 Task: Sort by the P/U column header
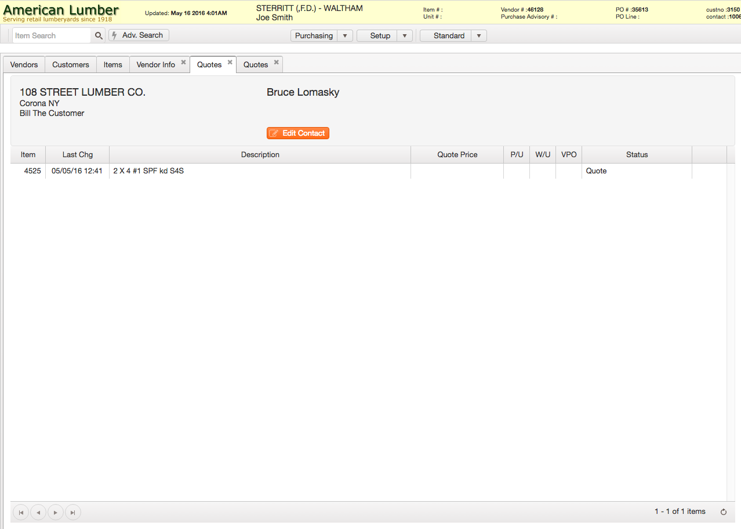click(517, 155)
